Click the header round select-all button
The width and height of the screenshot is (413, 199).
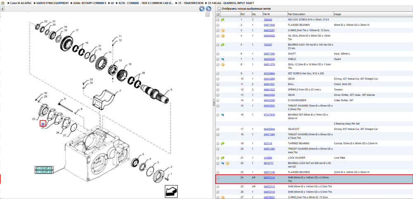click(218, 14)
